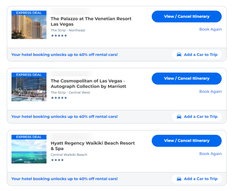Screen dimensions: 234x191
Task: Book The Palazzo again
Action: click(x=210, y=29)
